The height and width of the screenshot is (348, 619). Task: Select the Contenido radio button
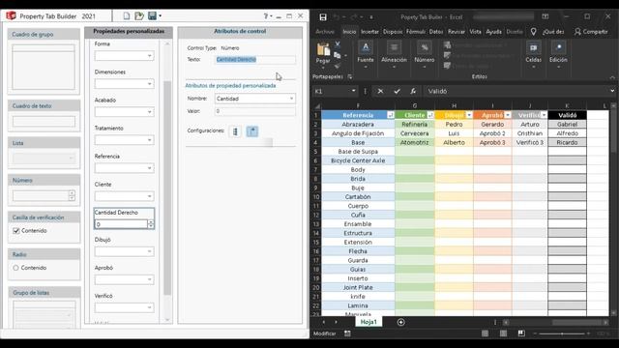15,268
